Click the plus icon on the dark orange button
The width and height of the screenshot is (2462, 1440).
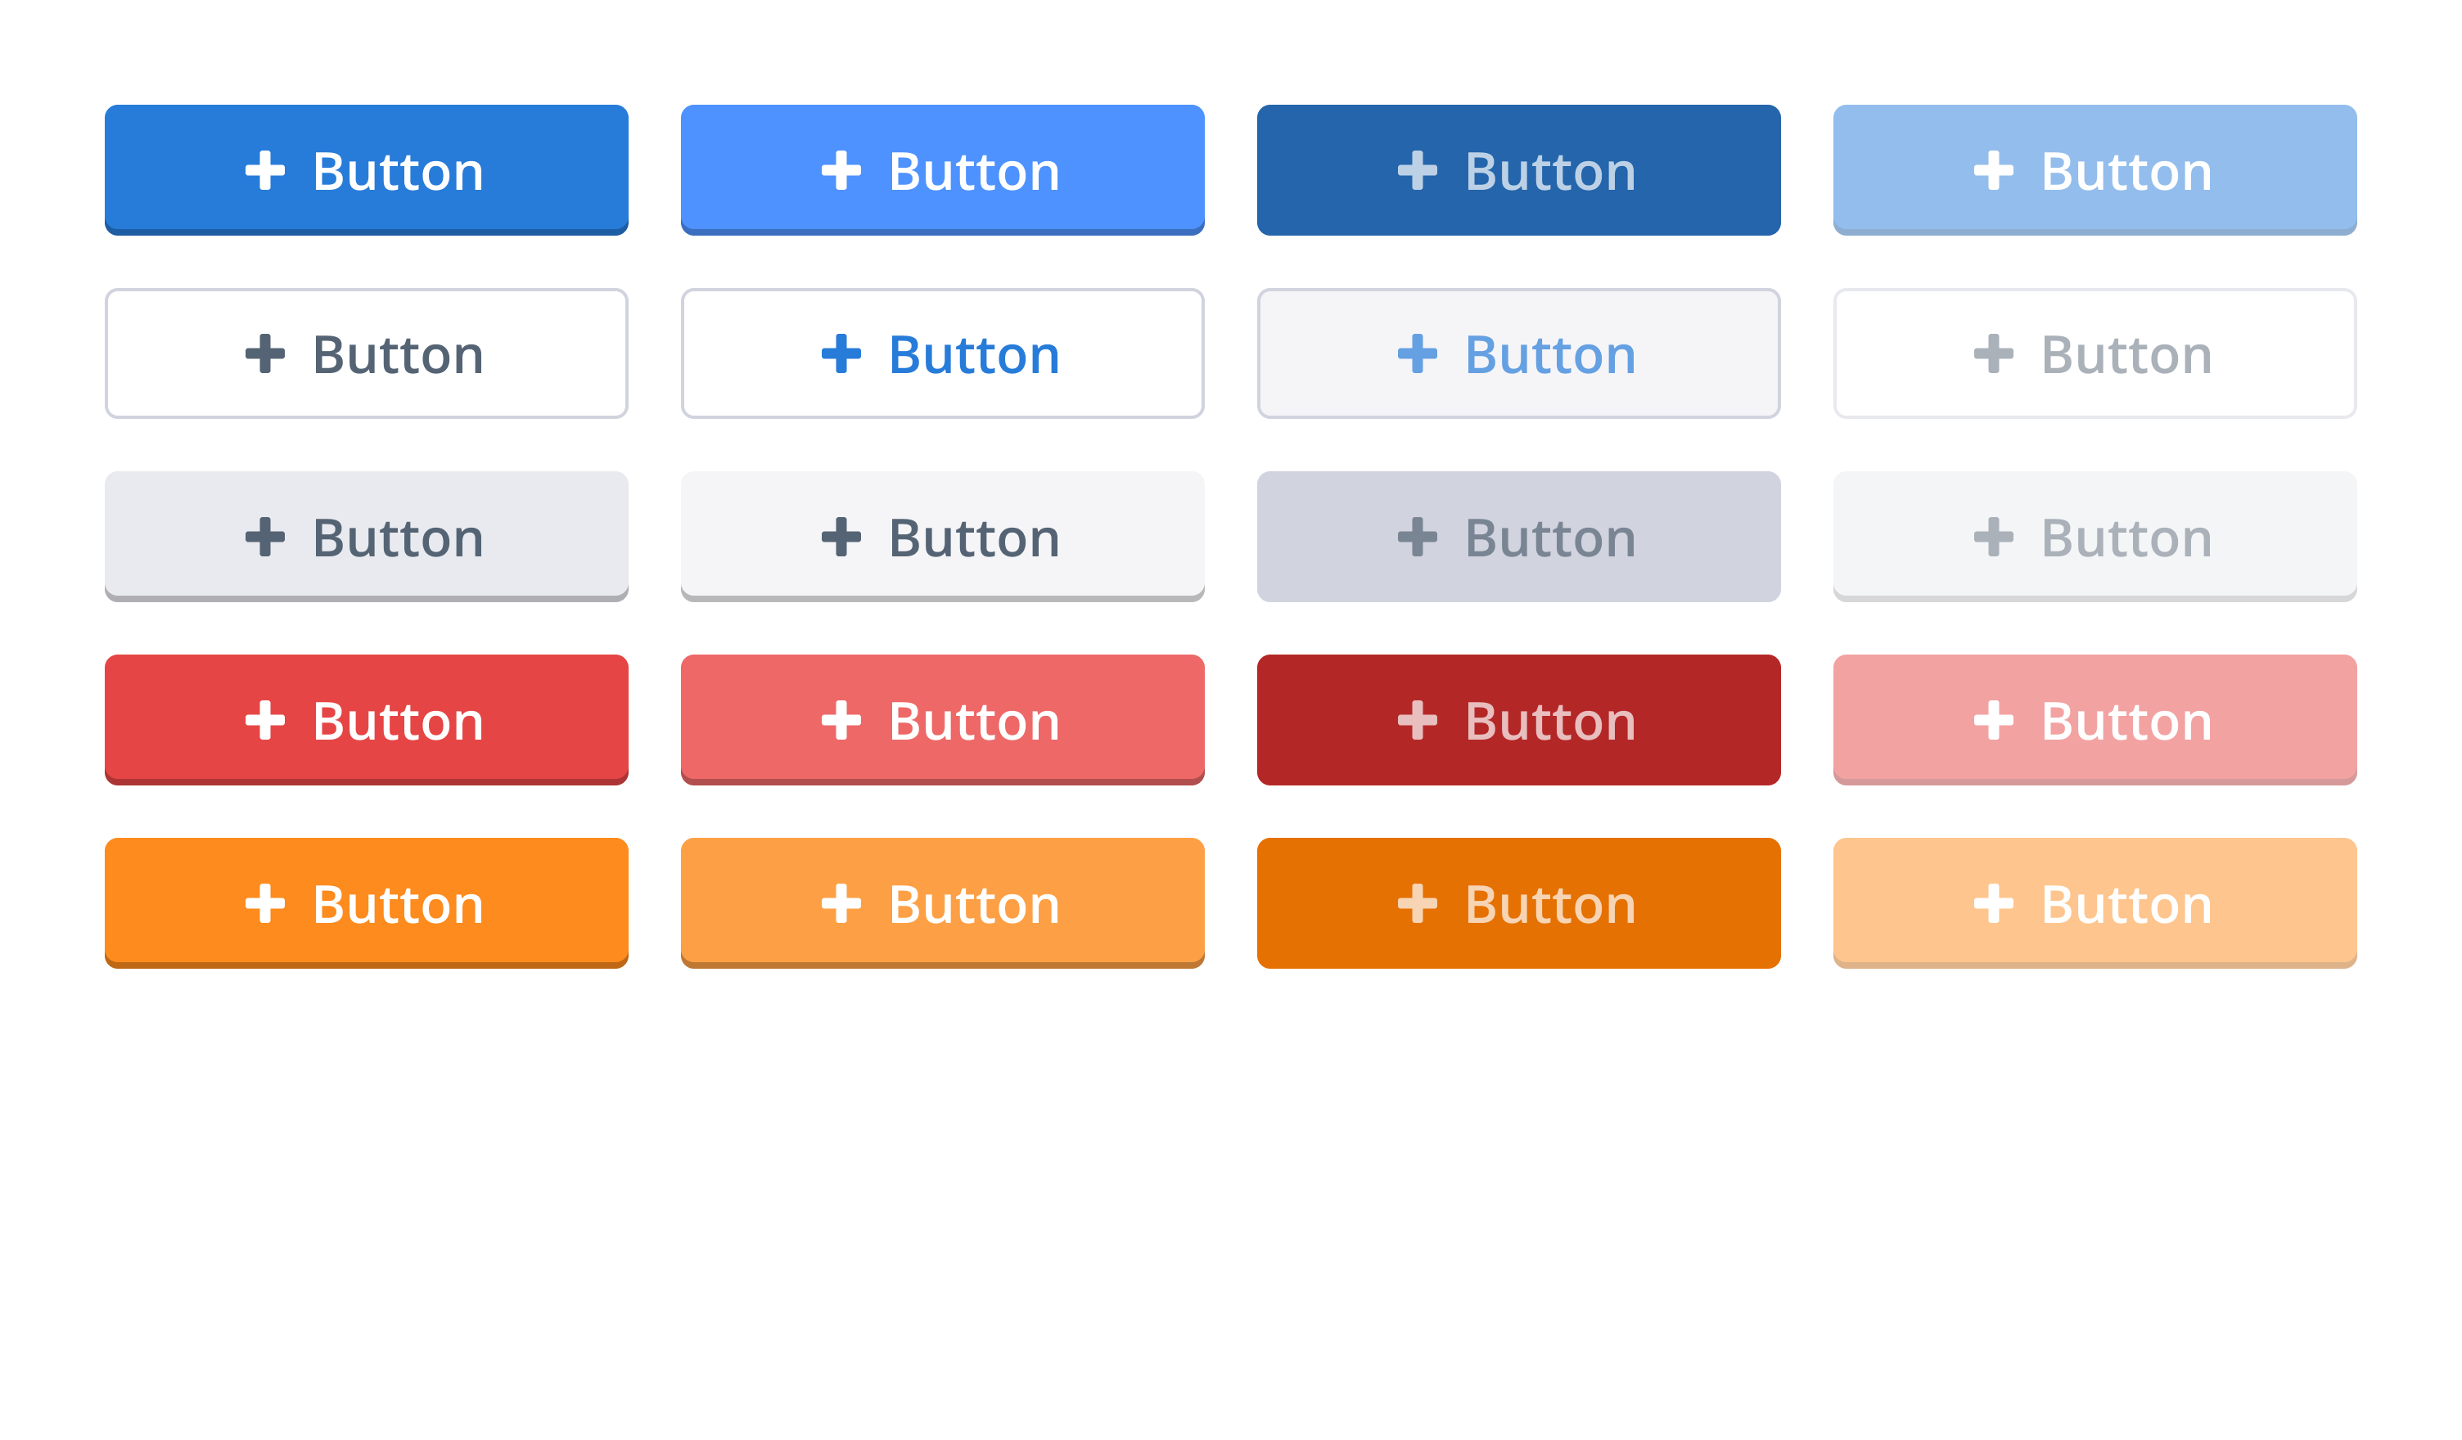pos(1419,903)
